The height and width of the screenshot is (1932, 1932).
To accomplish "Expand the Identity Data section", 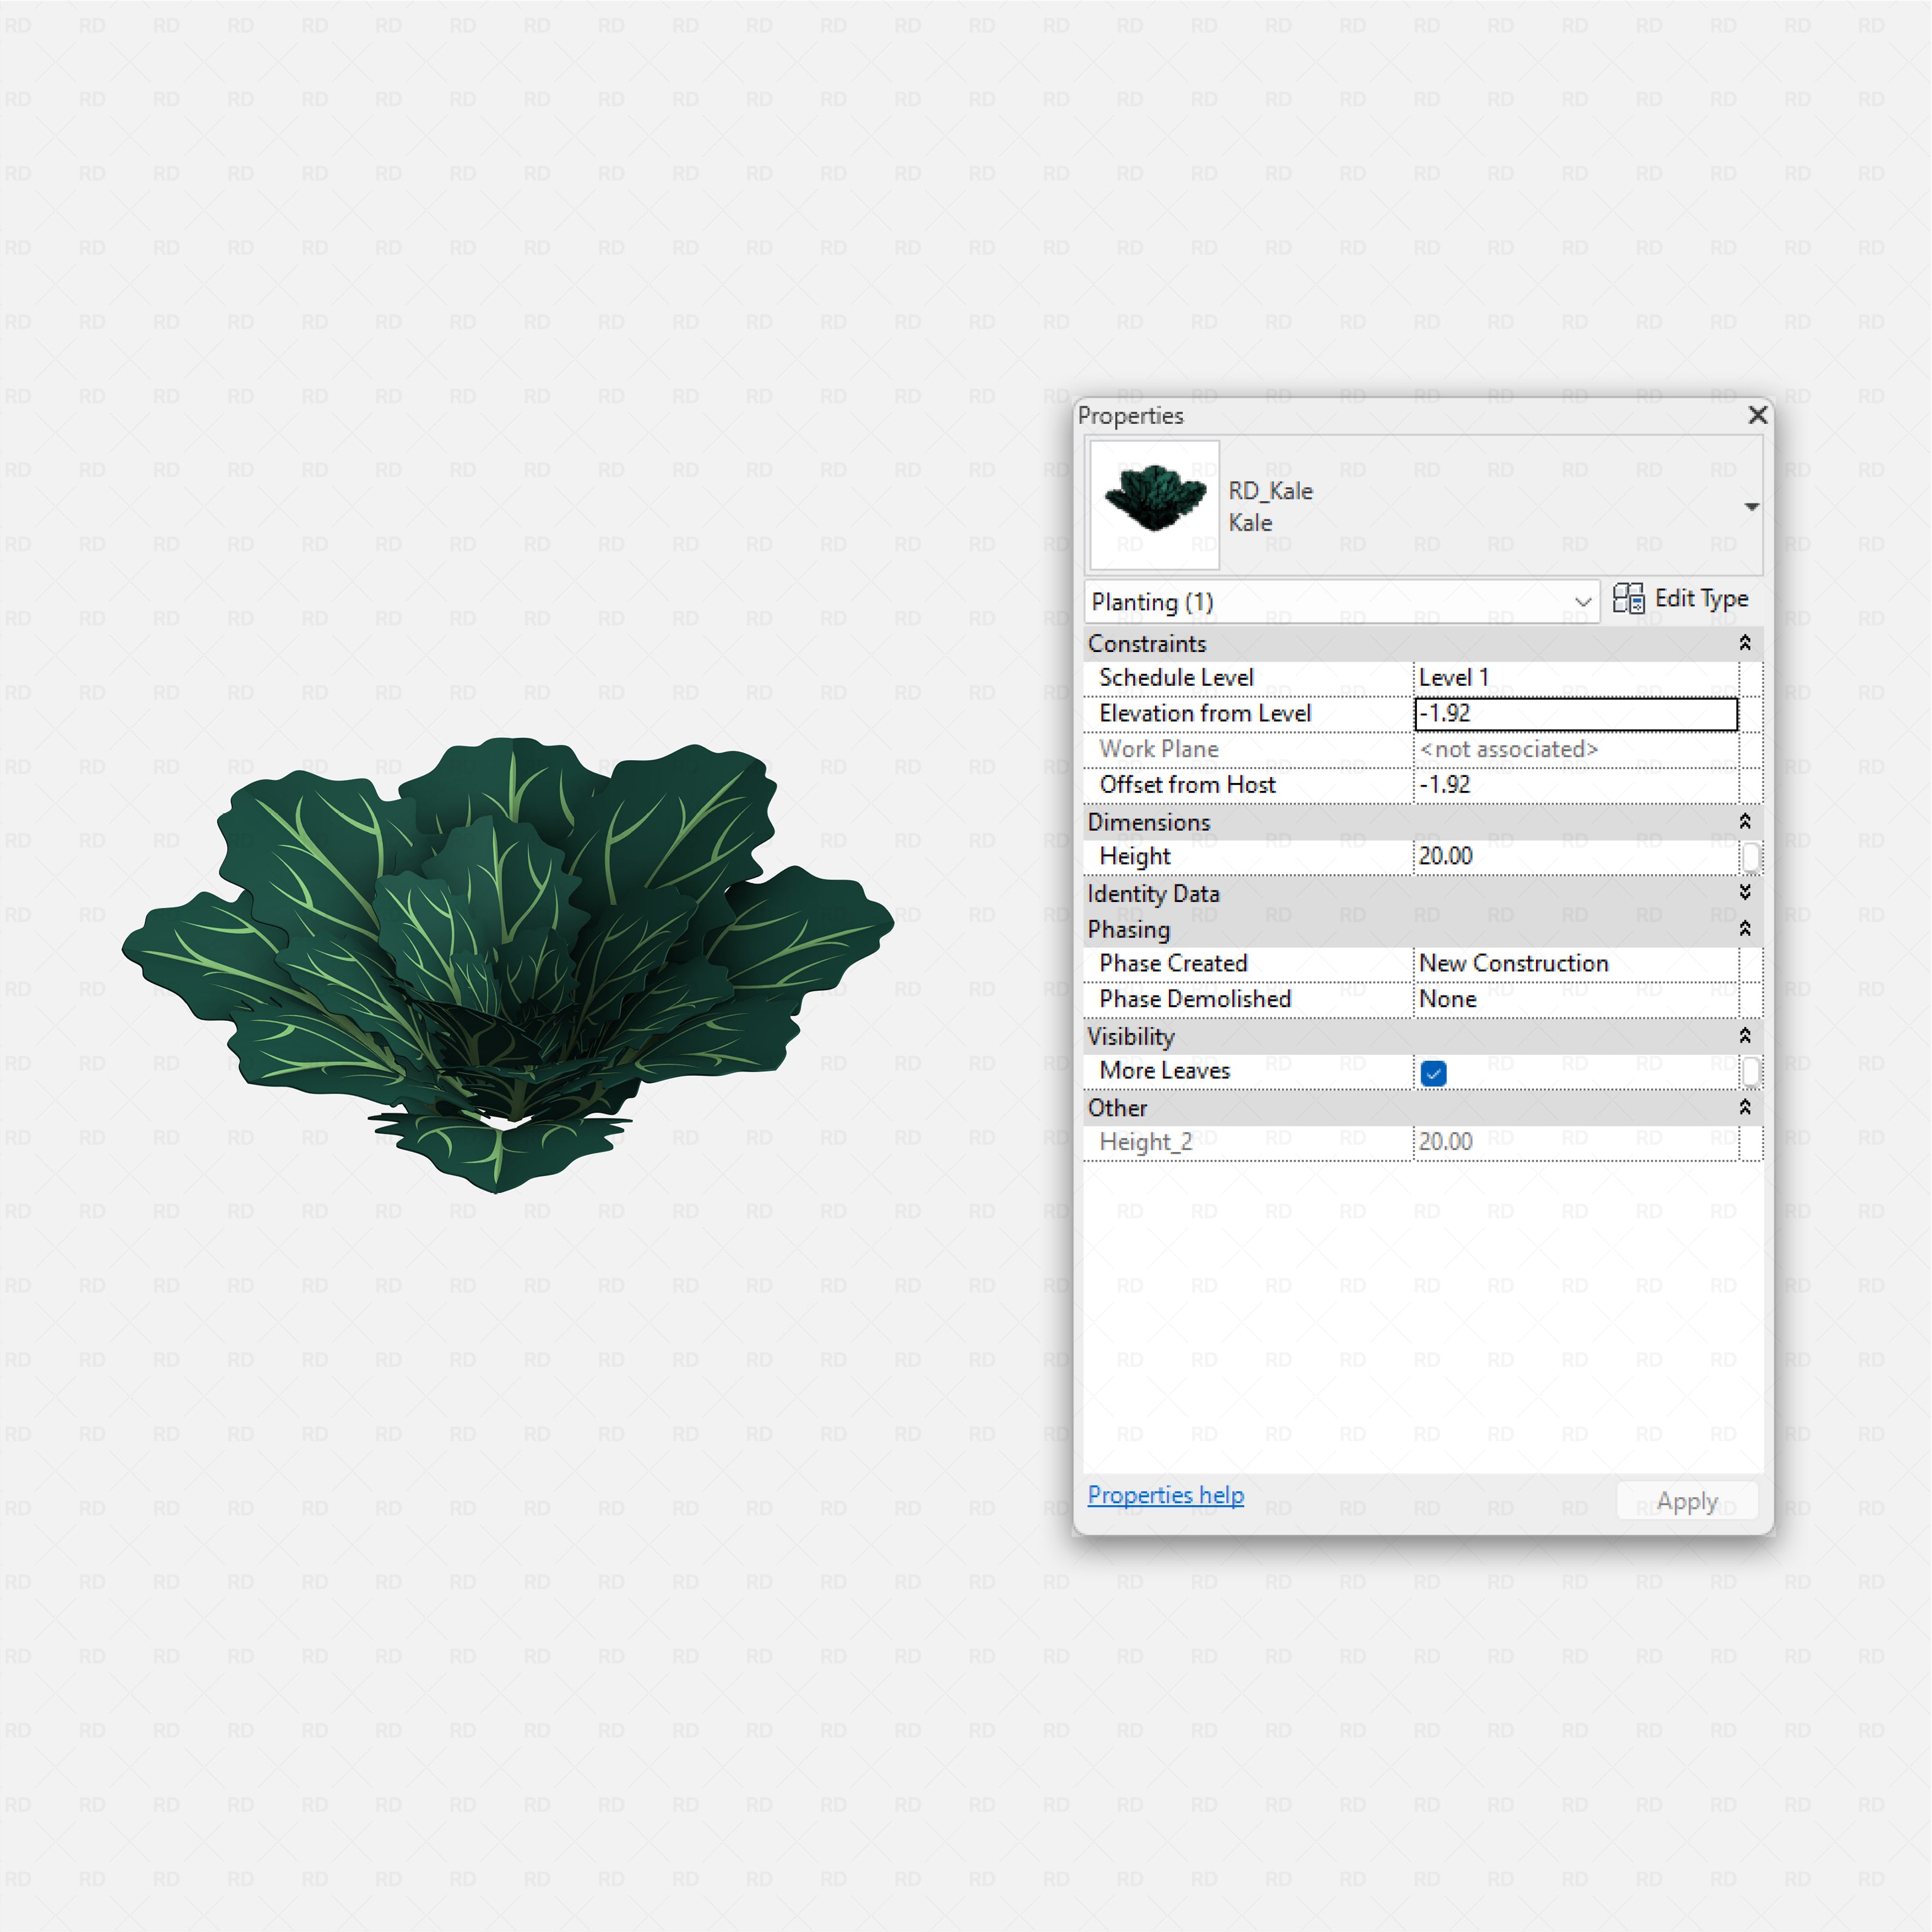I will click(x=1745, y=893).
